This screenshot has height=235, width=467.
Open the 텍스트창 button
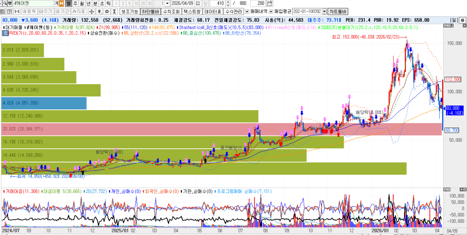point(192,12)
